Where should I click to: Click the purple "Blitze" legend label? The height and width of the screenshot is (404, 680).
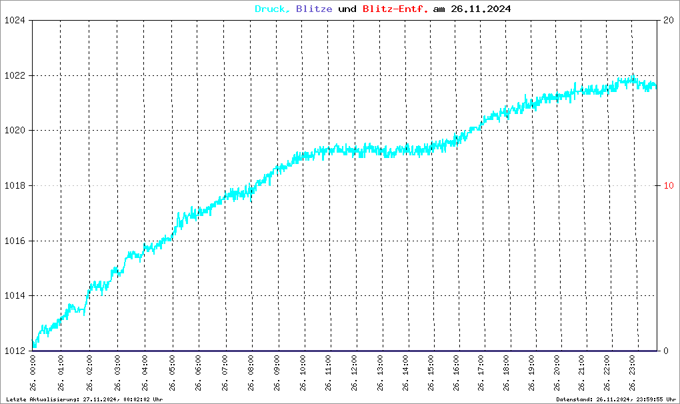(x=313, y=9)
